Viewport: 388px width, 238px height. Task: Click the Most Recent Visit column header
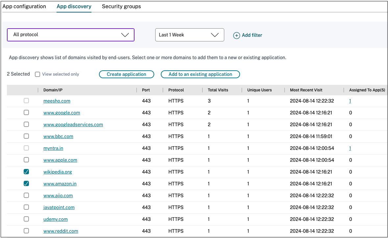[306, 90]
